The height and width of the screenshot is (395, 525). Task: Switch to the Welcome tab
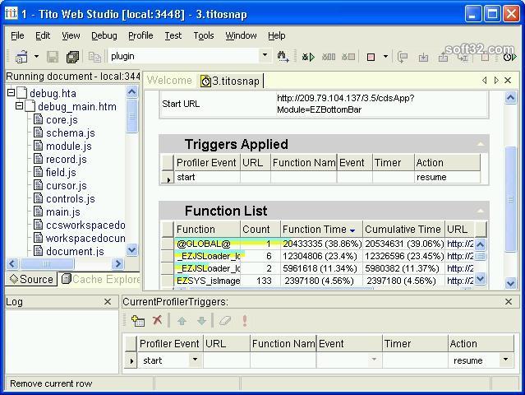(169, 81)
